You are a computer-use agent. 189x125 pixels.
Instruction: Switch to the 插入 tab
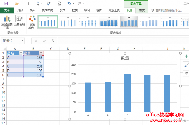pos(33,10)
